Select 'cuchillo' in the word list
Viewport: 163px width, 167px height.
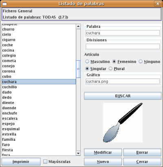39,87
